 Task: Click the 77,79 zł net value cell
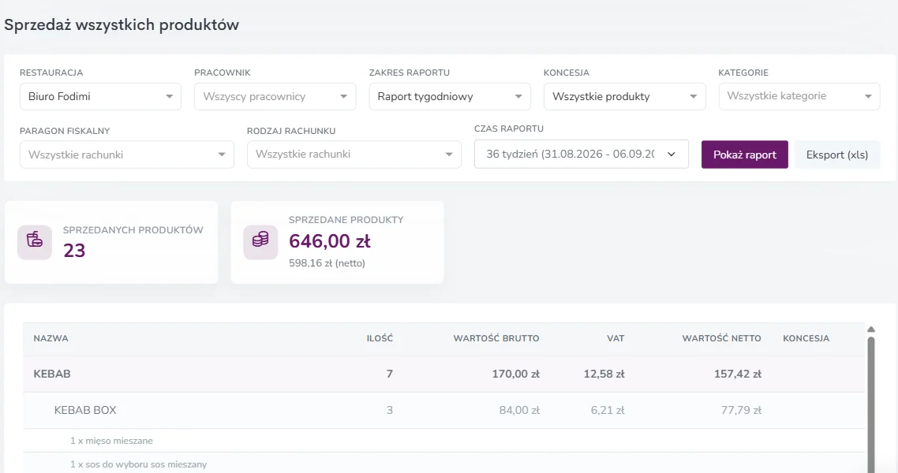(741, 410)
